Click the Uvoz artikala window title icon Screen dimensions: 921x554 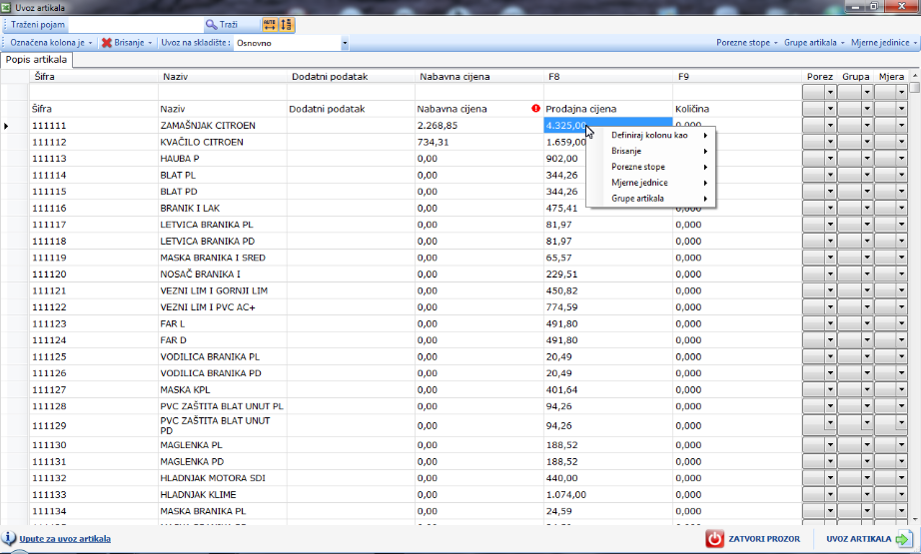[x=6, y=8]
